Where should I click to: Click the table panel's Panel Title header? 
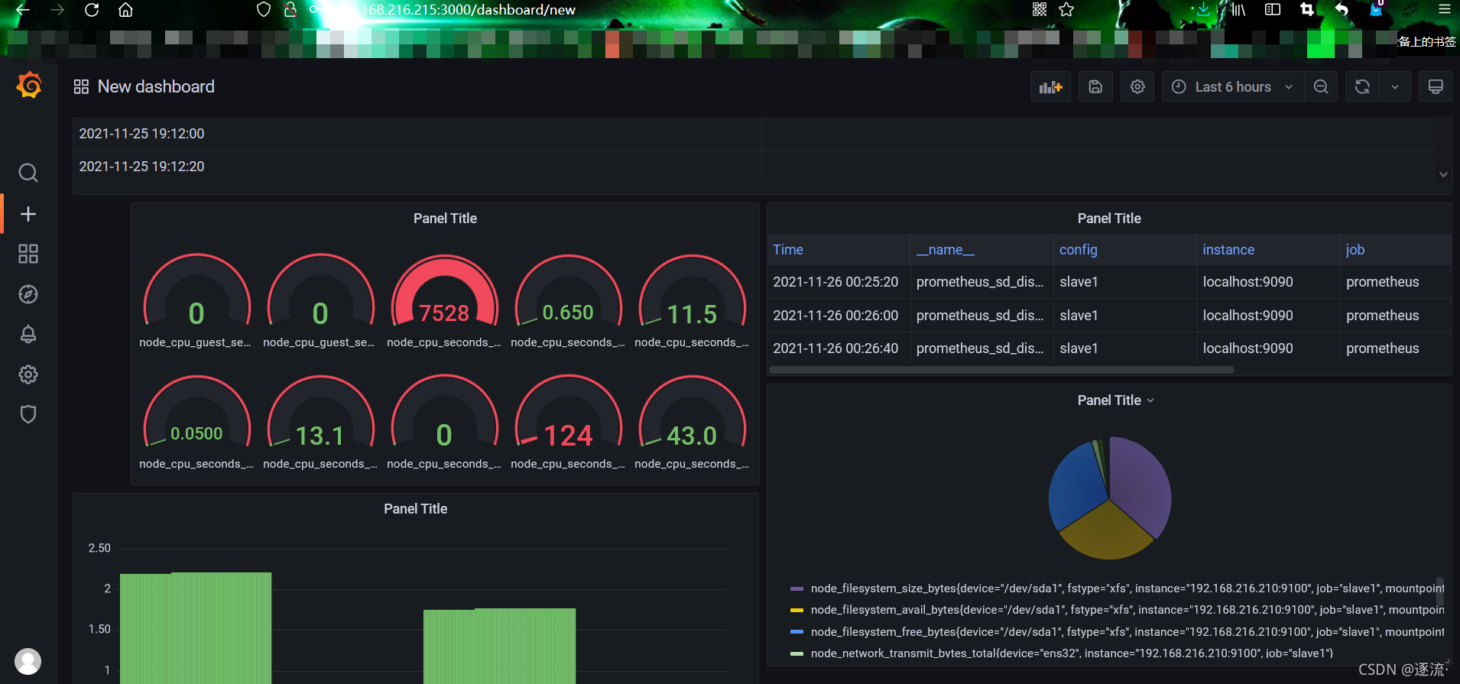click(1109, 219)
